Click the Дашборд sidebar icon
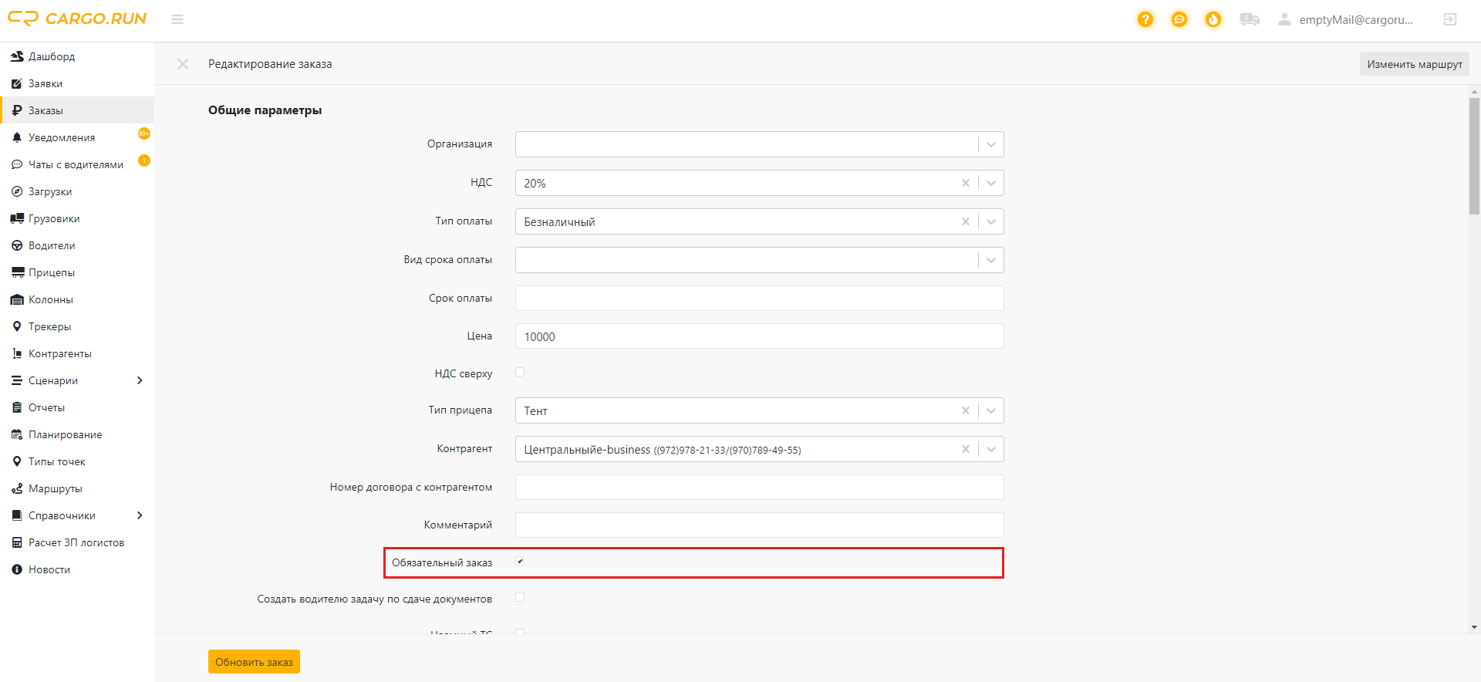 [17, 56]
